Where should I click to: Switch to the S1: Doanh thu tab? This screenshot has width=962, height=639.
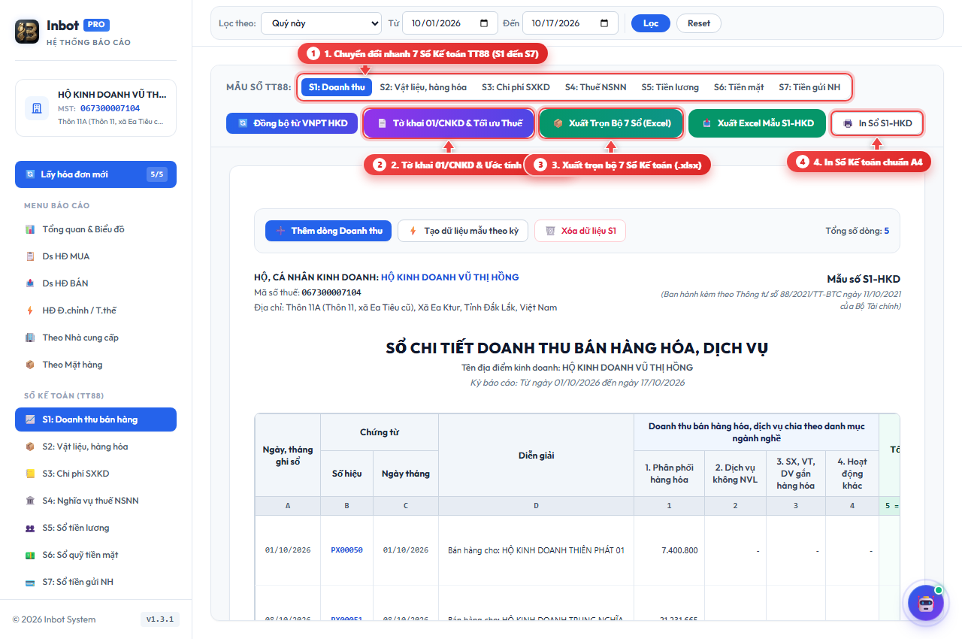pos(337,87)
